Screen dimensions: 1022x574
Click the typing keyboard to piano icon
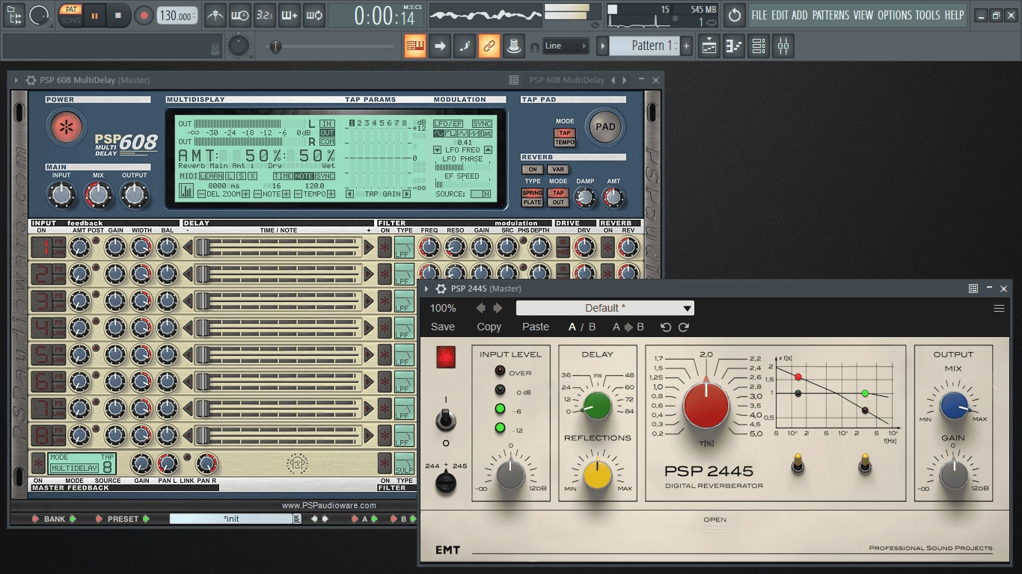[x=414, y=46]
